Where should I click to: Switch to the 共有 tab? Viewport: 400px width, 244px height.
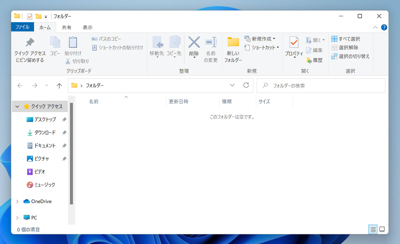pos(67,28)
